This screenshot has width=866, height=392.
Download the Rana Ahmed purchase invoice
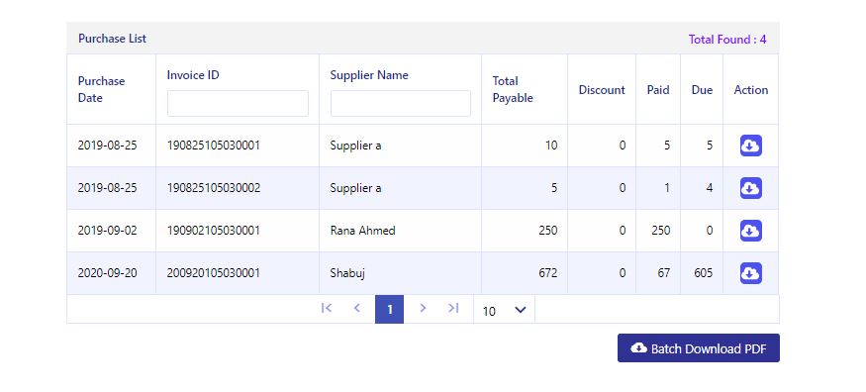tap(750, 231)
